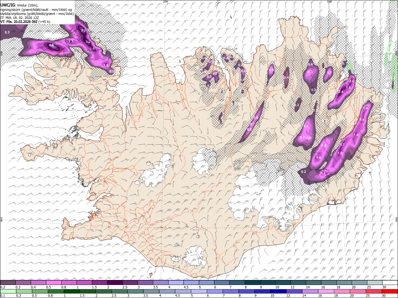Click the 4.0 snowfall value label
The image size is (398, 298).
click(51, 45)
